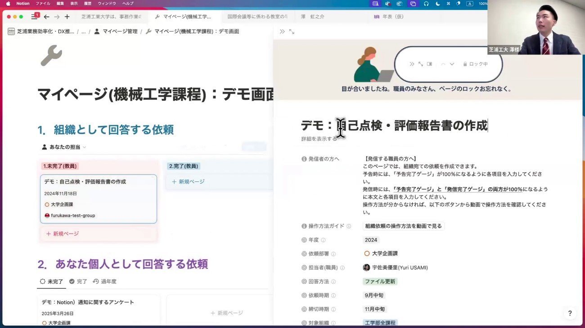
Task: Open the 2024 year select value
Action: click(x=371, y=240)
